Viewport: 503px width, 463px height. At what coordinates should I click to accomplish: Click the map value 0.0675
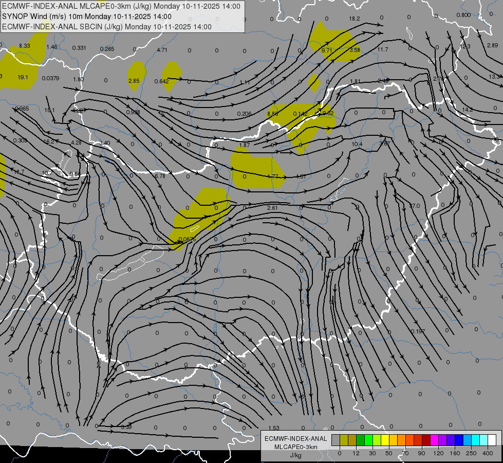(187, 239)
